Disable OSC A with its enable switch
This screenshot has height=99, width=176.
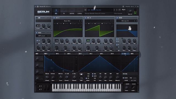[x=54, y=18]
